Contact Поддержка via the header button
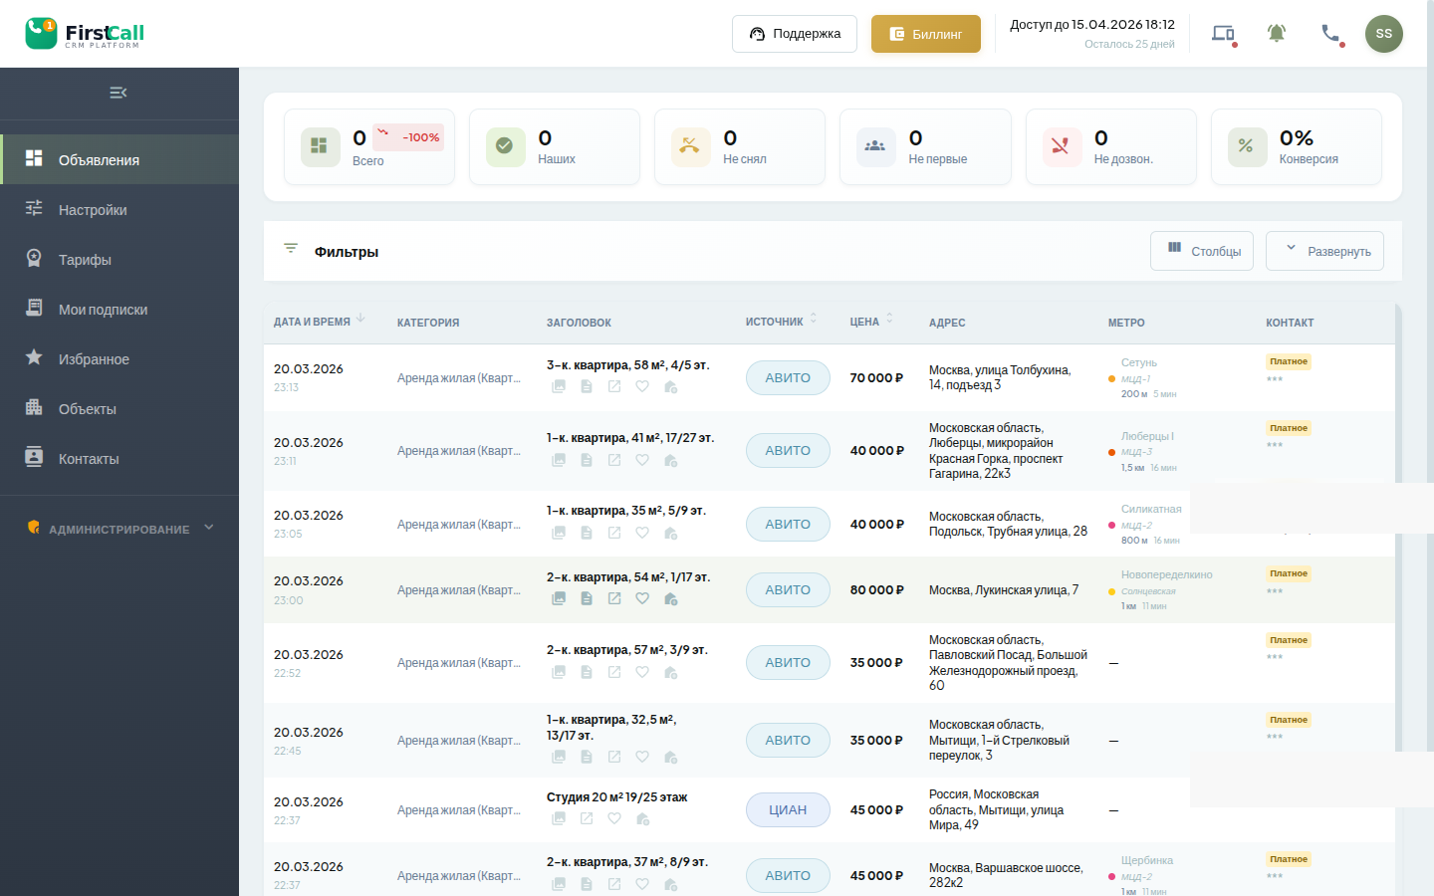The width and height of the screenshot is (1434, 896). [x=794, y=33]
